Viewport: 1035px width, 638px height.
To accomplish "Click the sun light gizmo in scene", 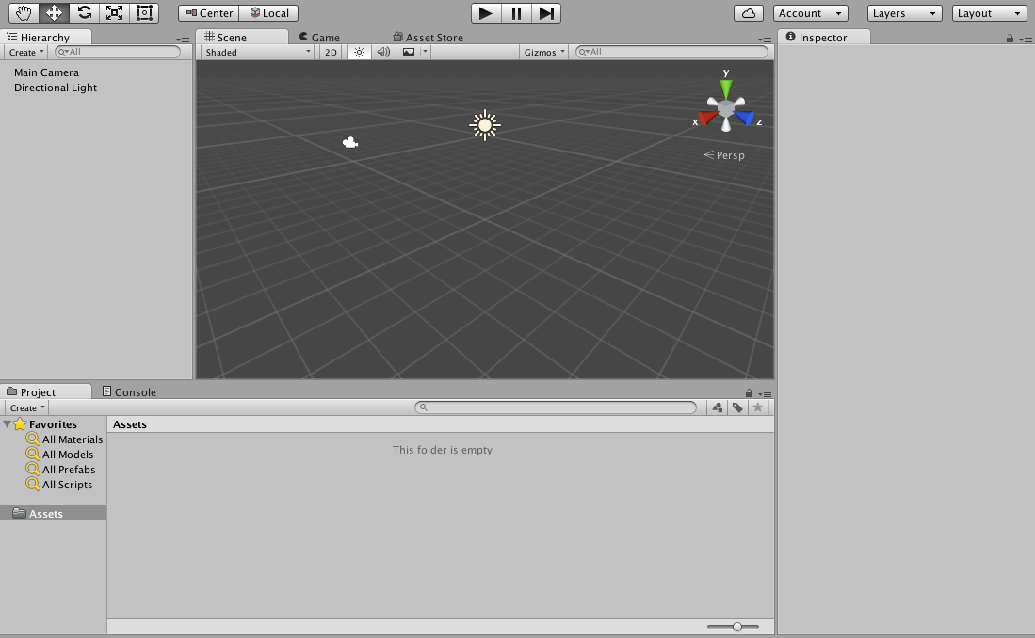I will pos(485,125).
